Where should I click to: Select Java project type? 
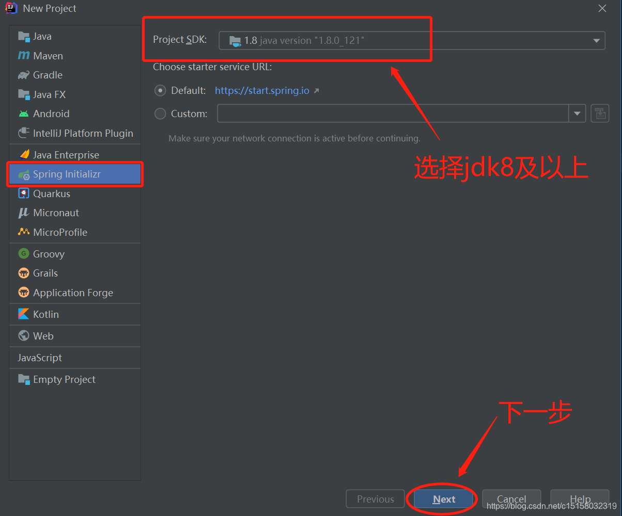point(75,36)
